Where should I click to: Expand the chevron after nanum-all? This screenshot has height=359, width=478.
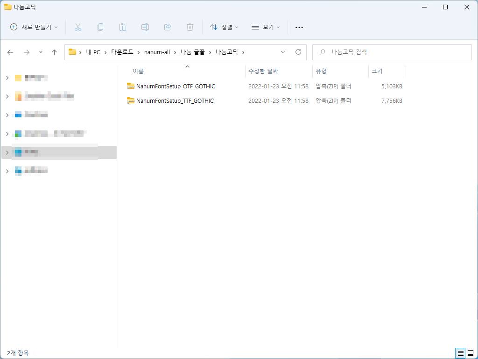(x=175, y=52)
